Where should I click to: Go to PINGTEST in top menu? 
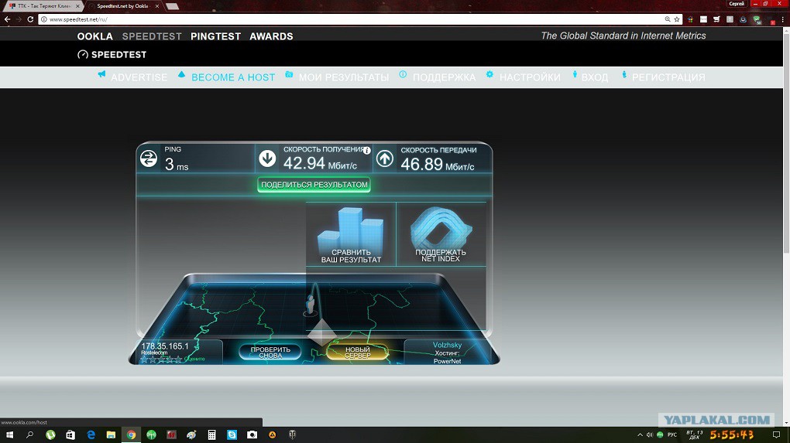point(215,36)
